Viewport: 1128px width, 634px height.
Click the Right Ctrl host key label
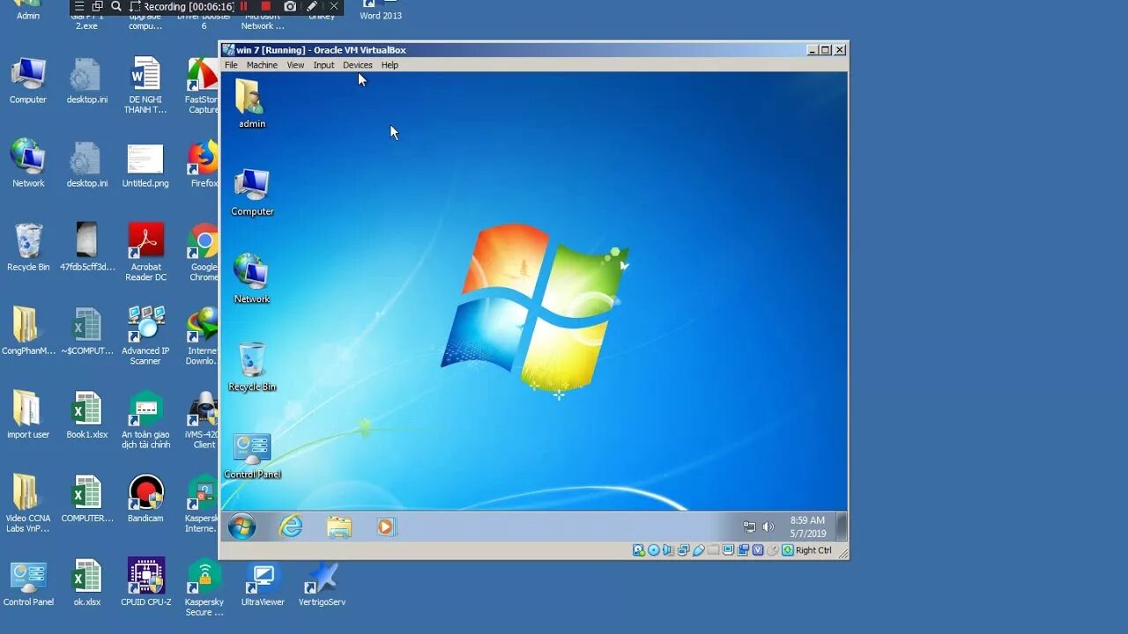pos(813,550)
